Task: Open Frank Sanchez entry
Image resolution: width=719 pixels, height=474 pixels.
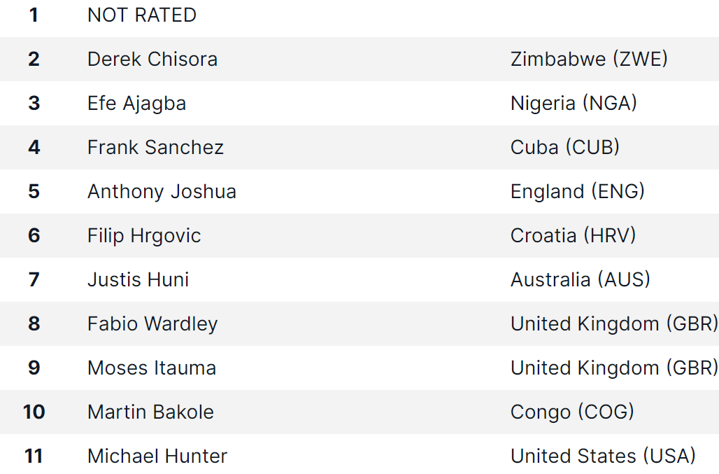Action: tap(155, 147)
